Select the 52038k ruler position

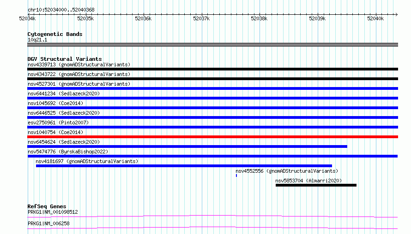click(x=259, y=18)
